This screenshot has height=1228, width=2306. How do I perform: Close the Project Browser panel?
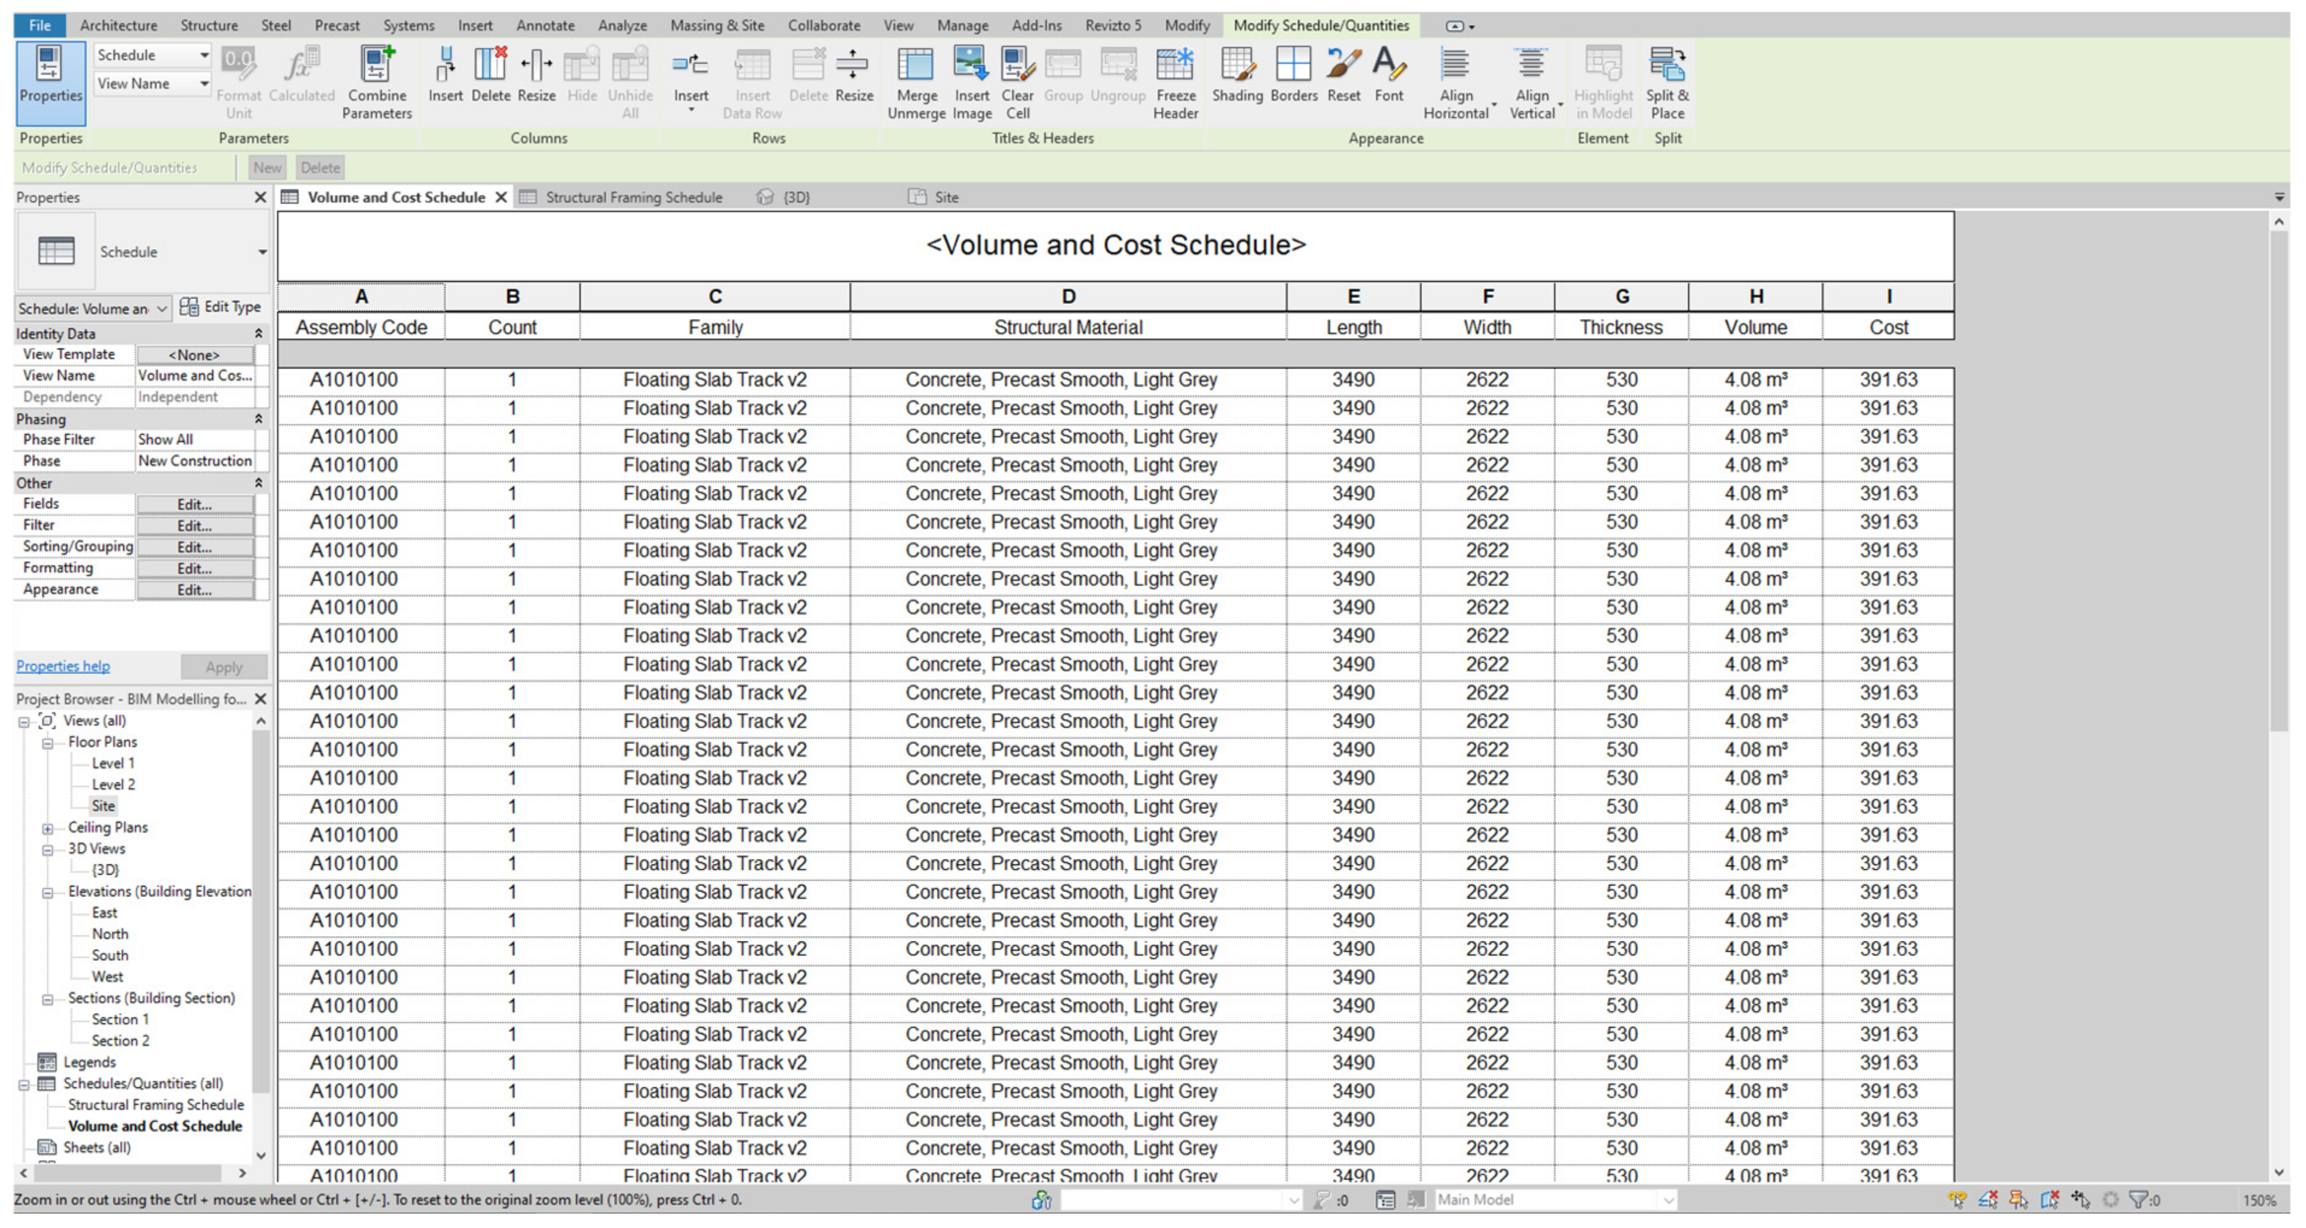pos(260,698)
